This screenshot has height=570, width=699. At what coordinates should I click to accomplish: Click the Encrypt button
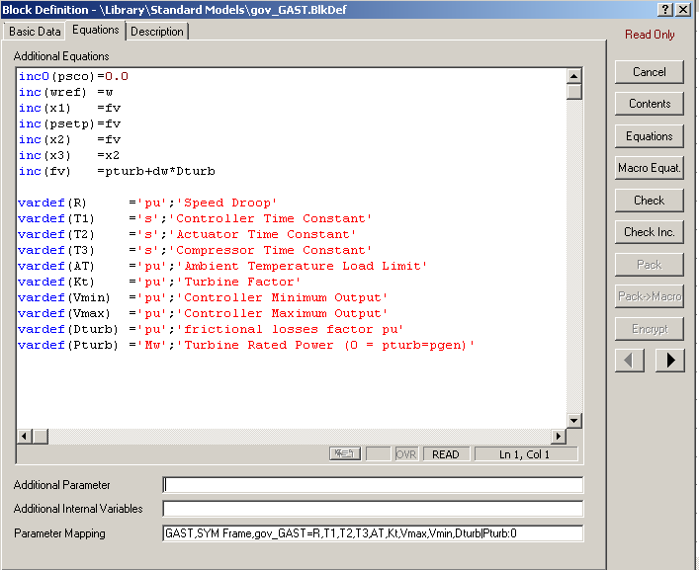click(x=649, y=329)
